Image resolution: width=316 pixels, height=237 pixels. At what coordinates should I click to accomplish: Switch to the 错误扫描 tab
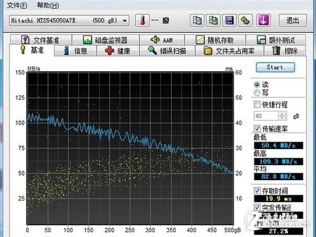pos(167,51)
